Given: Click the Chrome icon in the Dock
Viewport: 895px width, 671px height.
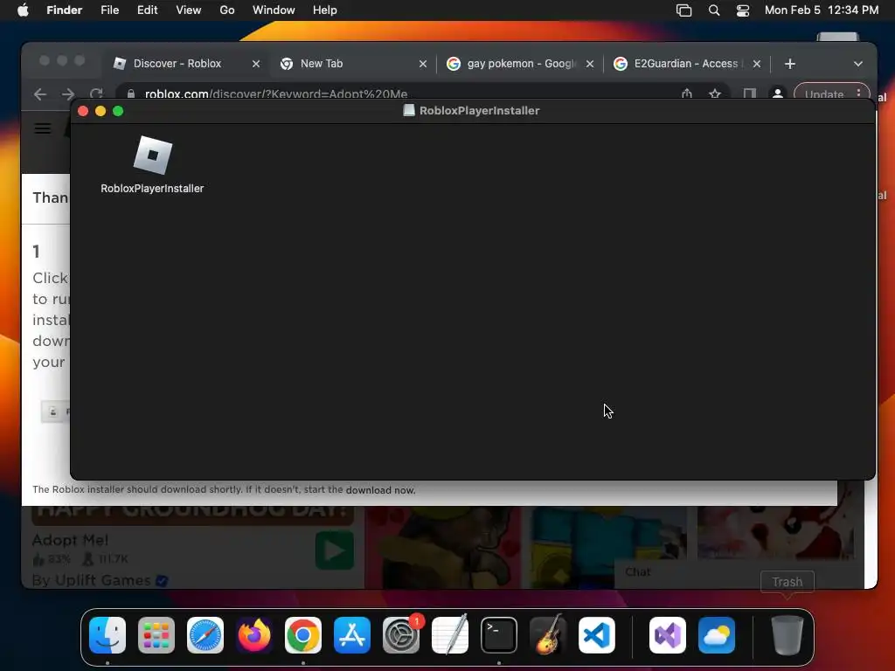Looking at the screenshot, I should [x=303, y=635].
